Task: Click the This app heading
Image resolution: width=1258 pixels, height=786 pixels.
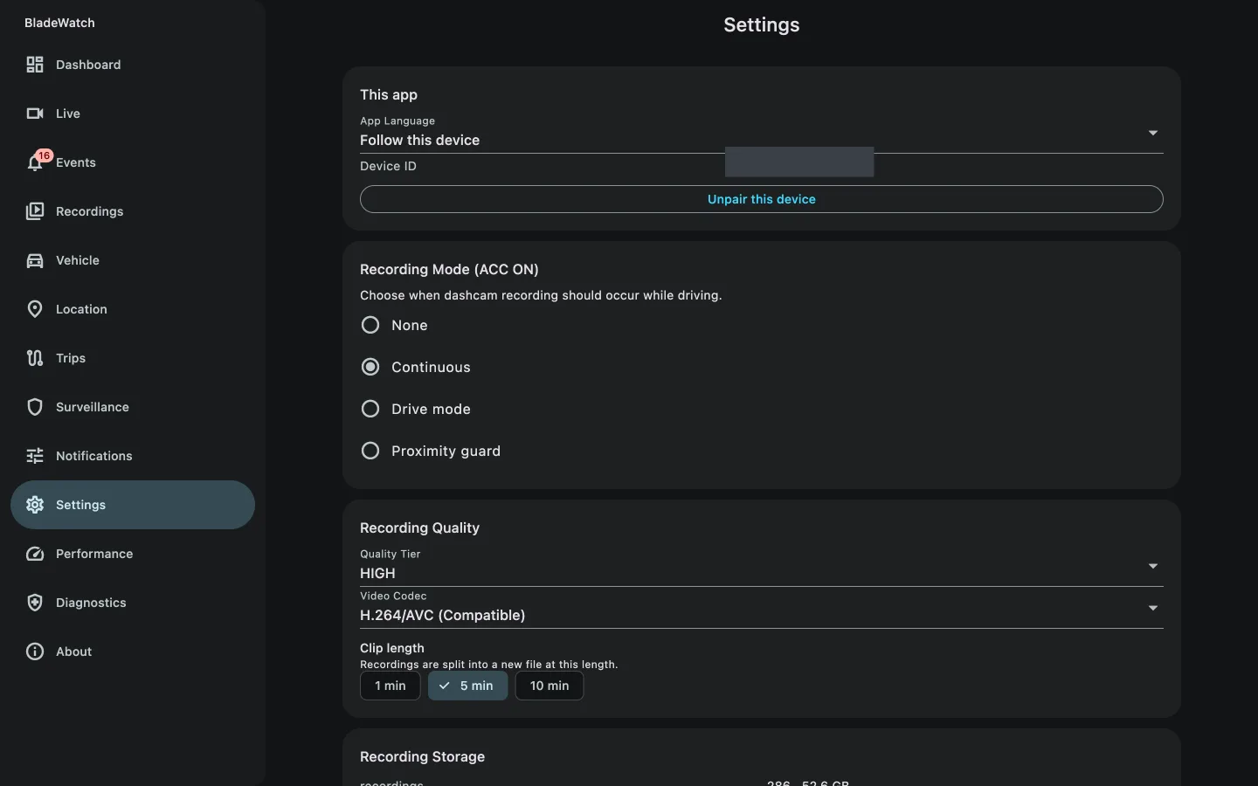Action: tap(389, 94)
